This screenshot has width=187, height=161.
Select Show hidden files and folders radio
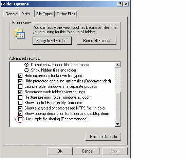point(26,70)
